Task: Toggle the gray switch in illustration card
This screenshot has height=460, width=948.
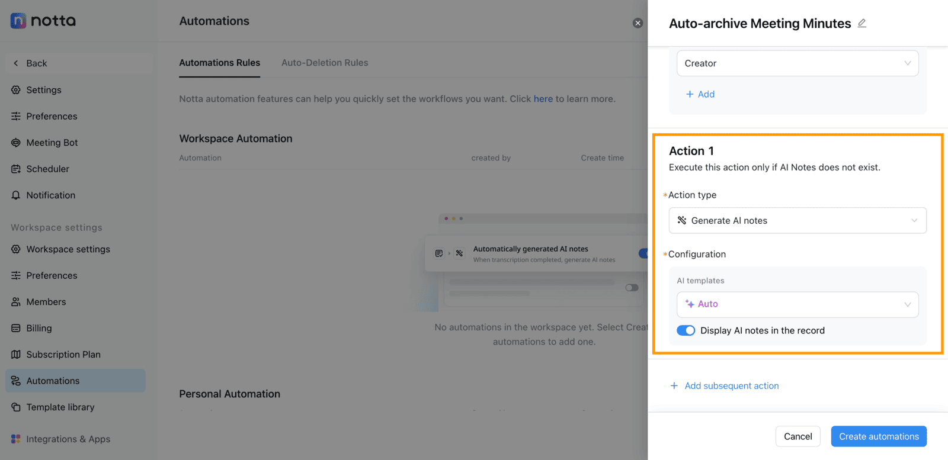Action: [632, 288]
